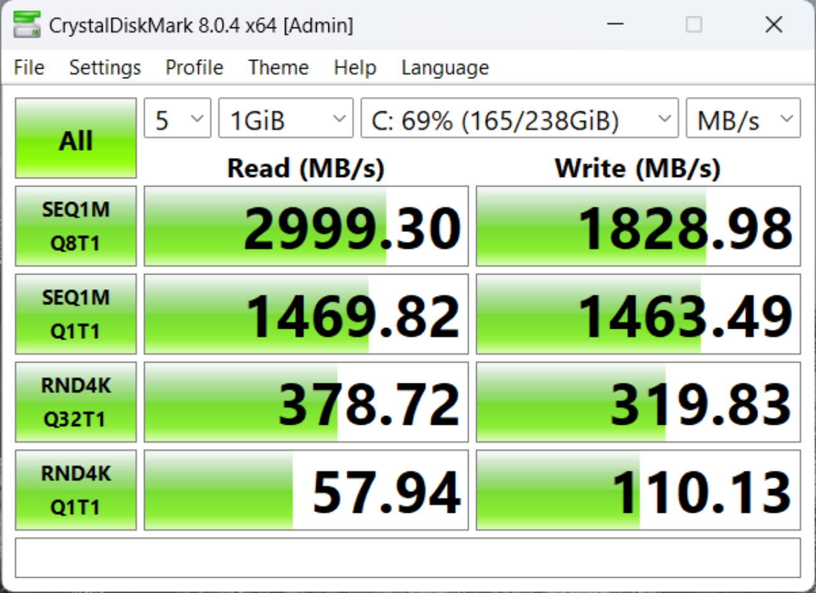Image resolution: width=816 pixels, height=593 pixels.
Task: Click the Read (MB/s) column header
Action: click(x=306, y=168)
